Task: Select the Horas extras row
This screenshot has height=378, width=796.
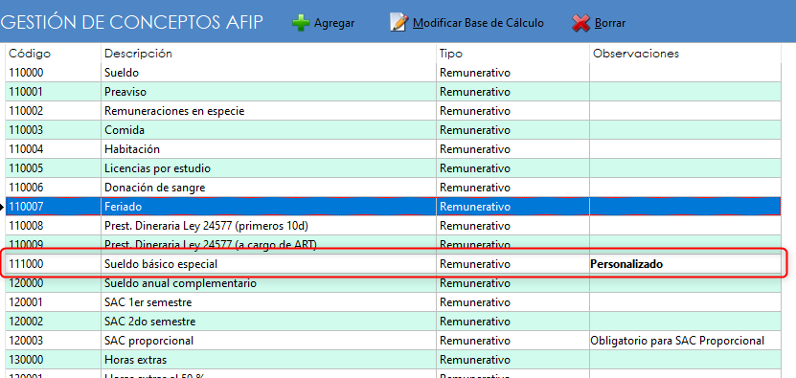Action: [x=394, y=360]
